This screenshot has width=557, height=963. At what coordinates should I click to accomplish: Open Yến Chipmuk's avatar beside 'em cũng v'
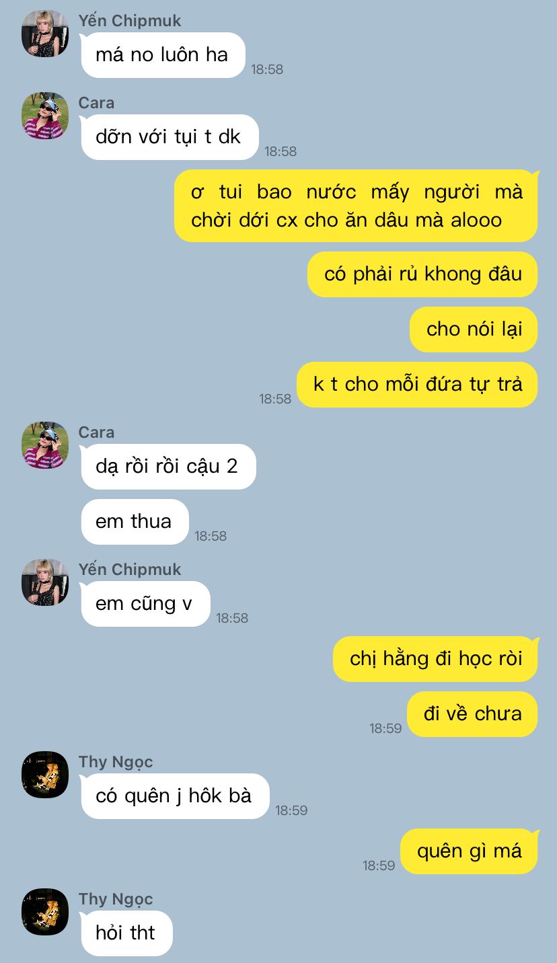point(45,582)
